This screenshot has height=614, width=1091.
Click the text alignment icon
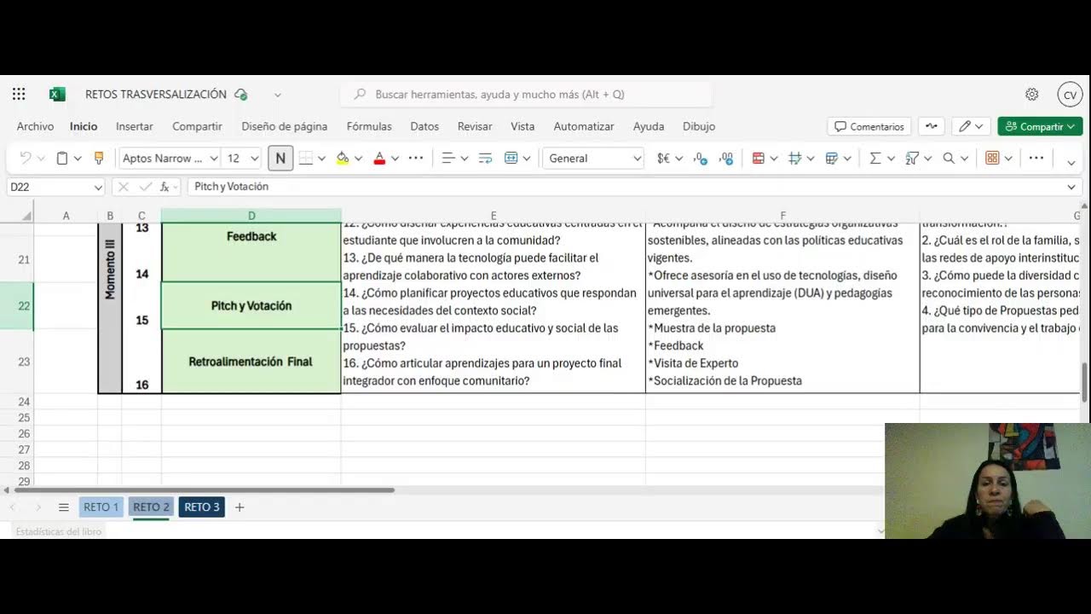[x=448, y=158]
